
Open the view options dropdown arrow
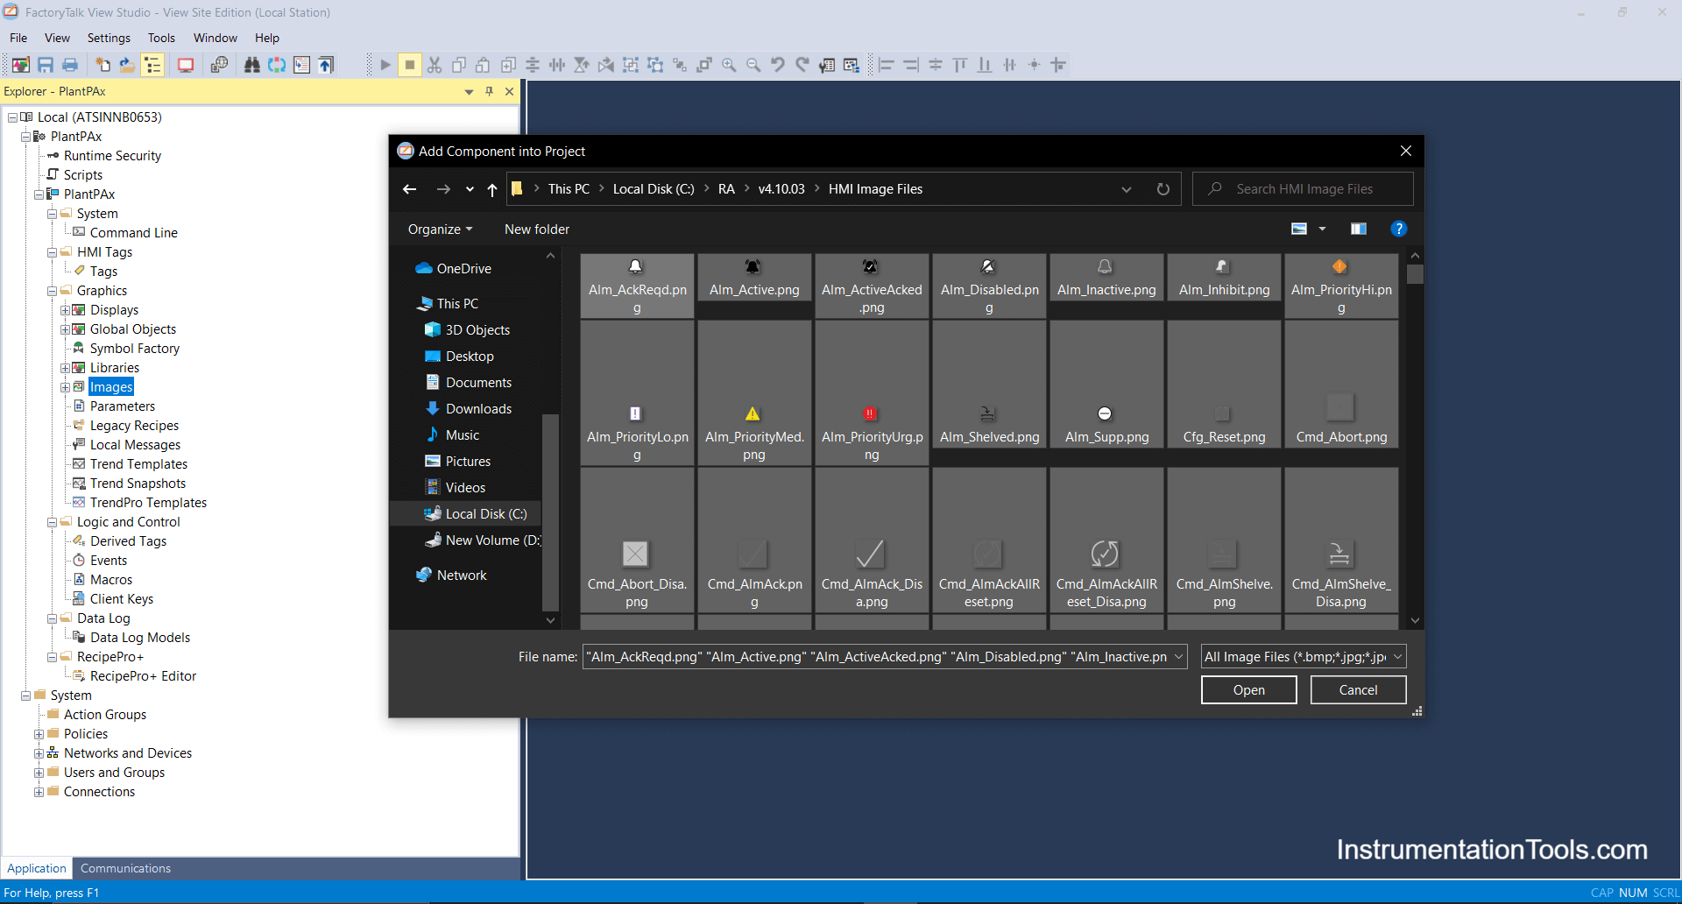[1323, 229]
